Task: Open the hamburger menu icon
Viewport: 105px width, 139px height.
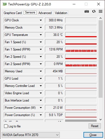Action: pyautogui.click(x=100, y=11)
